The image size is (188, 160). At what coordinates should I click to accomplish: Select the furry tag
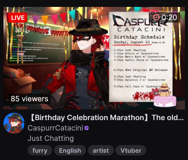(x=40, y=150)
